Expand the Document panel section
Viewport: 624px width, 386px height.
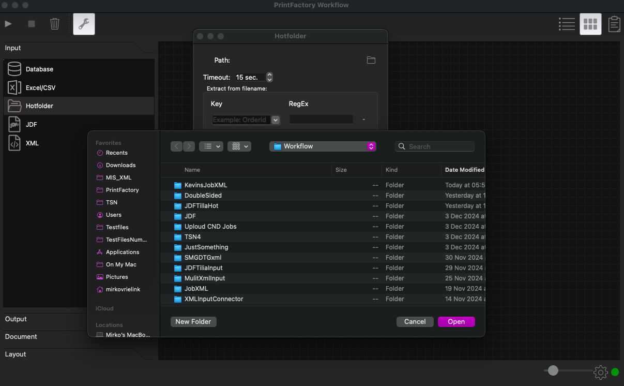pyautogui.click(x=21, y=337)
